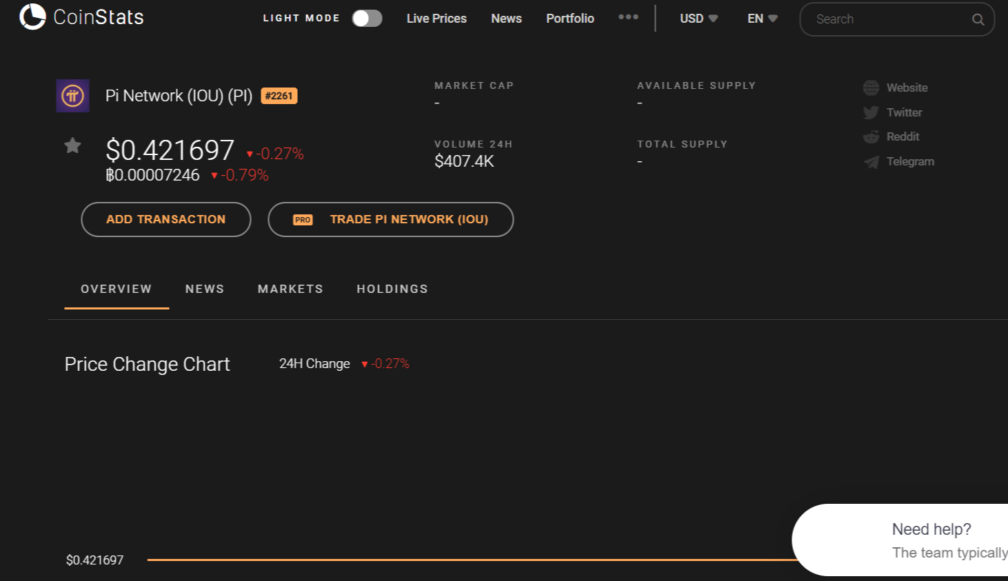Click the Price Change Chart heading

[x=147, y=364]
